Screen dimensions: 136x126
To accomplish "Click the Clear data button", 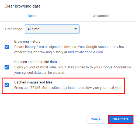I will (121, 119).
